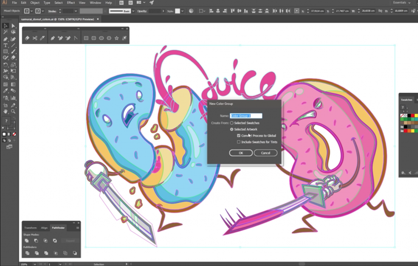
Task: Select the Selected Artwork radio option
Action: click(232, 130)
